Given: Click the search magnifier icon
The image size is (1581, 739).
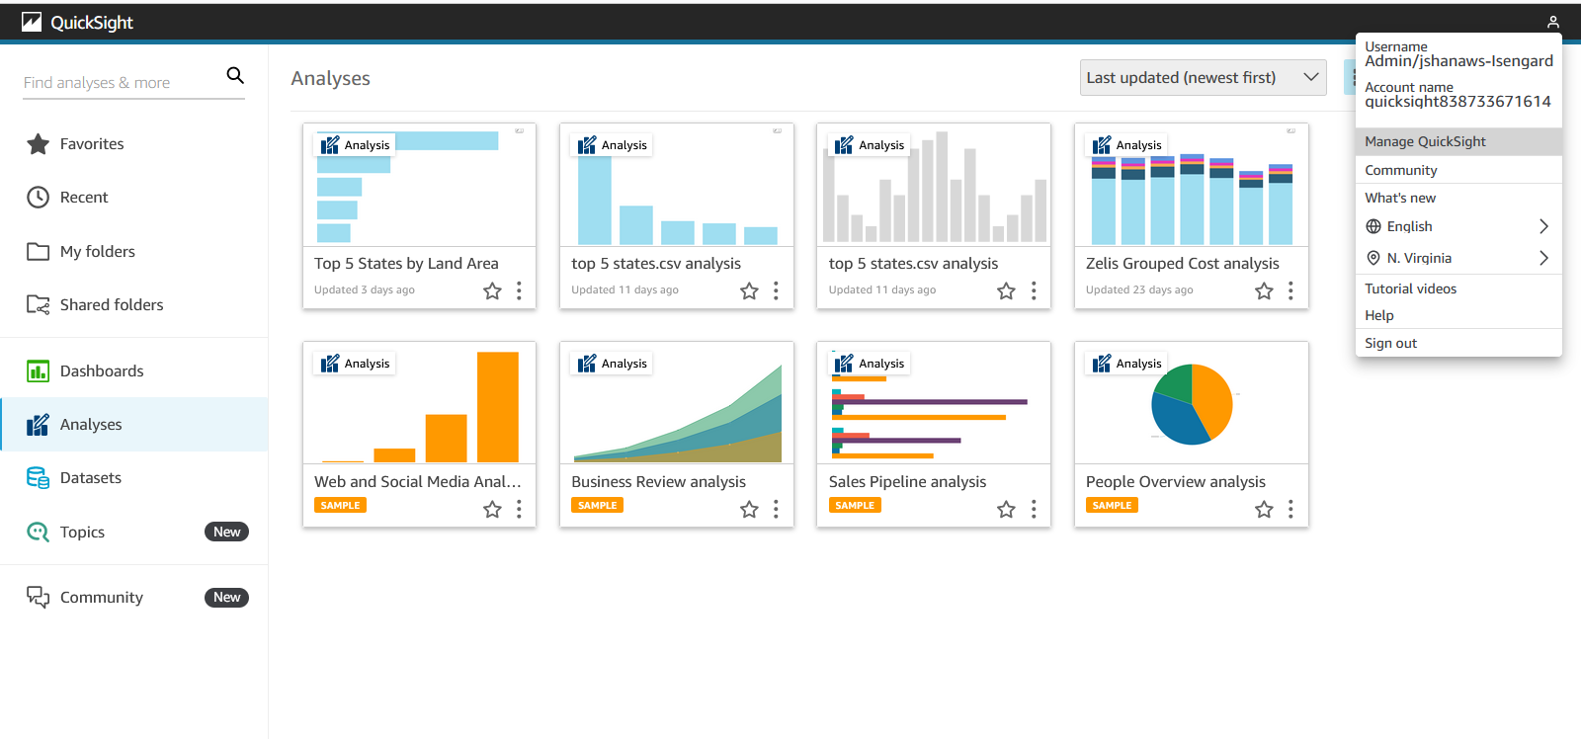Looking at the screenshot, I should (x=235, y=75).
